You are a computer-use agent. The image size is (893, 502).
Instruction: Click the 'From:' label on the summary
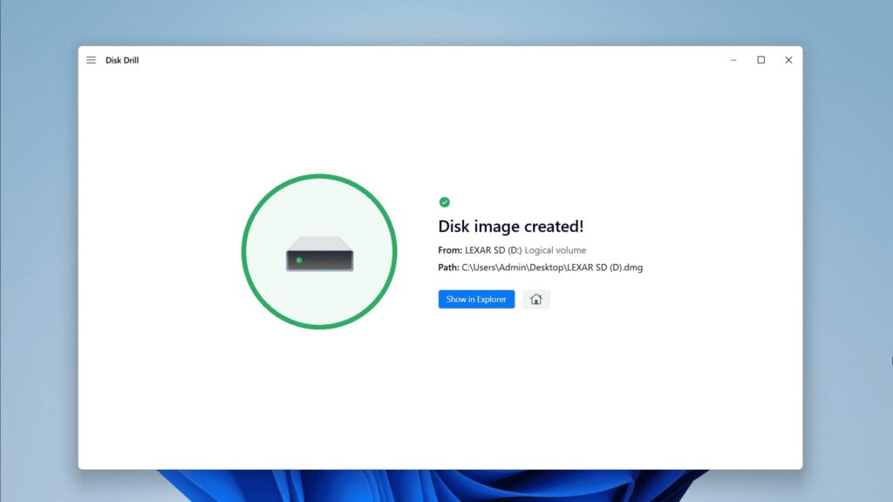click(x=449, y=250)
